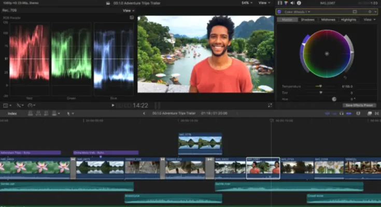Viewport: 381px width, 207px height.
Task: Select the China Moto-trek purple title clip
Action: coord(106,153)
